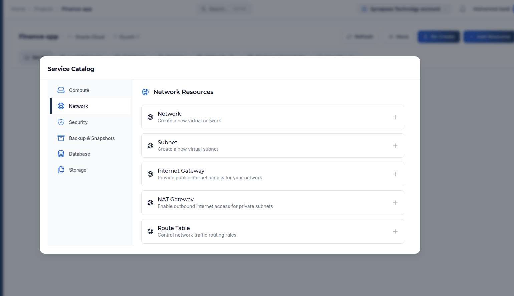This screenshot has height=296, width=514.
Task: Add a Route Table via plus icon
Action: pos(395,231)
